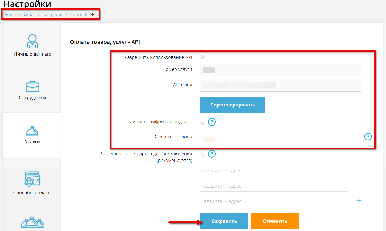Select the API ключ field value
Viewport: 386px width, 231px height.
[280, 85]
